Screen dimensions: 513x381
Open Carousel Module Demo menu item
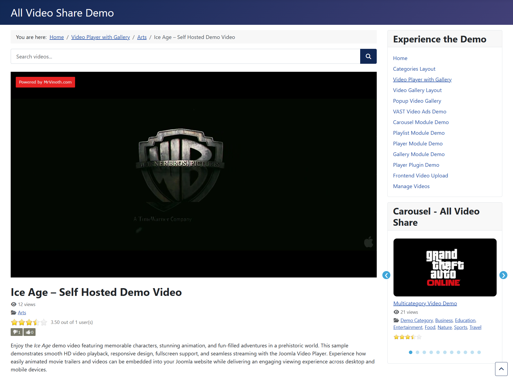tap(421, 122)
